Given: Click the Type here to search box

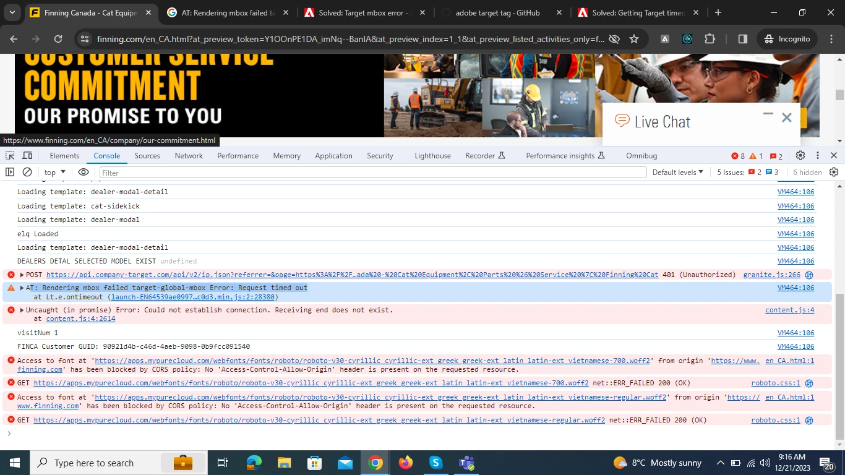Looking at the screenshot, I should click(119, 463).
